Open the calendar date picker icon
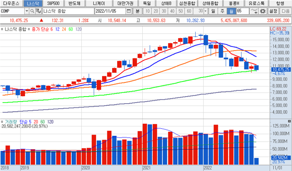 [128, 11]
